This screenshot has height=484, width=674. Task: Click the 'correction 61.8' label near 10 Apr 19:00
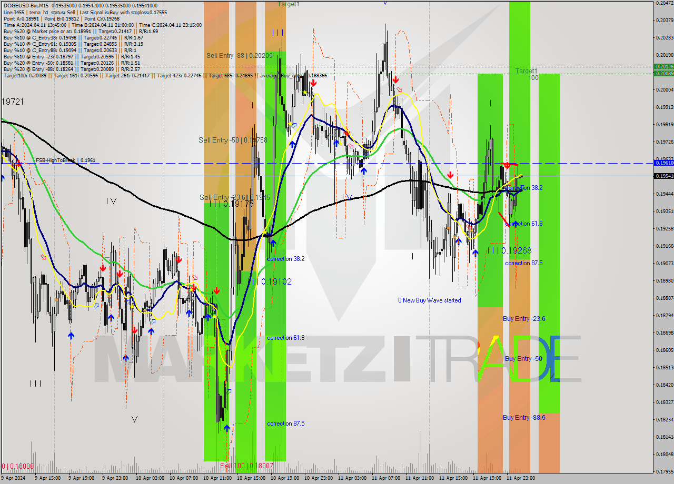click(x=285, y=338)
